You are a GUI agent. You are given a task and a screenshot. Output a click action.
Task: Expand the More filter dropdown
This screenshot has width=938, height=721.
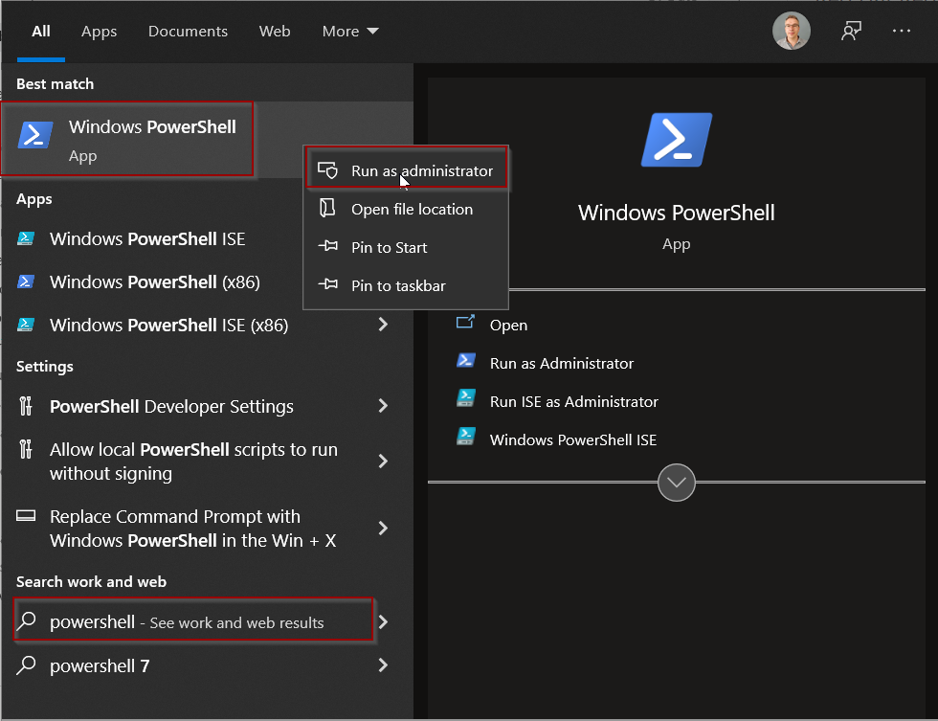coord(350,31)
